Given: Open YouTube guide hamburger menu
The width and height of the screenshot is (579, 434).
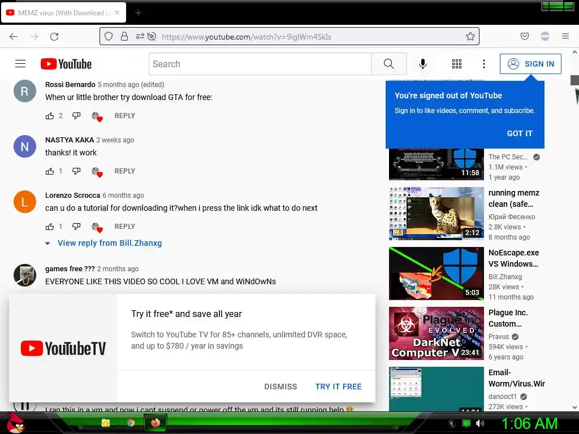Looking at the screenshot, I should point(20,64).
